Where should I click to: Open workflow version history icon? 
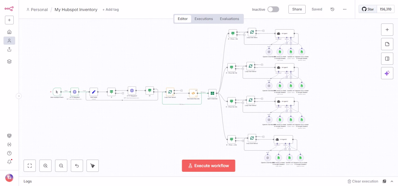pyautogui.click(x=333, y=9)
